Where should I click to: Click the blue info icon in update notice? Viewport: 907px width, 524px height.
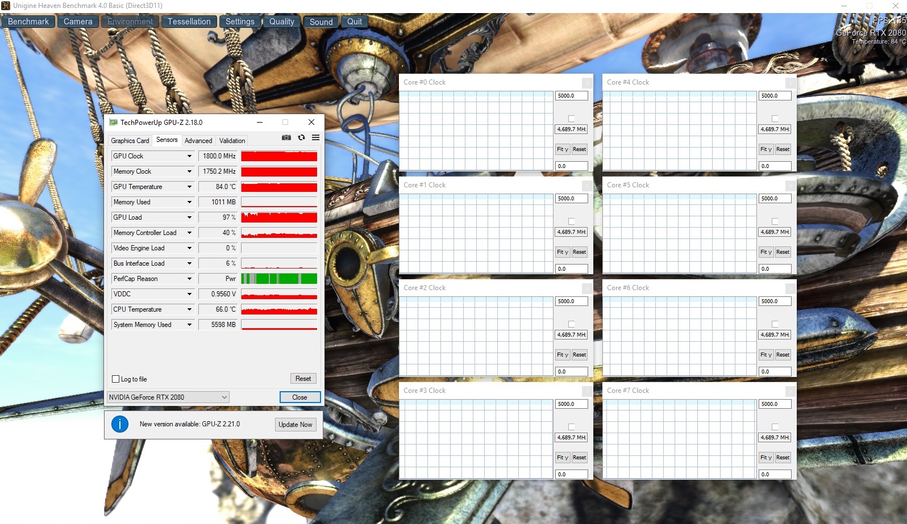point(120,424)
